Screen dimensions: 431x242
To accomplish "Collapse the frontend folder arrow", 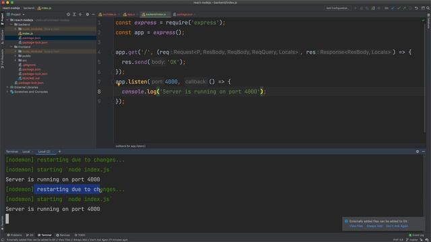I will coord(11,47).
